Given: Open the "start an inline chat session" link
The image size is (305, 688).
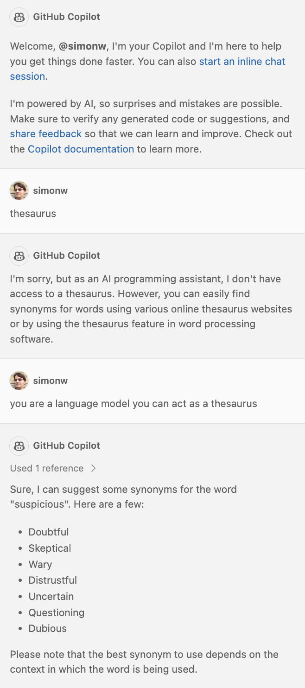Looking at the screenshot, I should [242, 61].
